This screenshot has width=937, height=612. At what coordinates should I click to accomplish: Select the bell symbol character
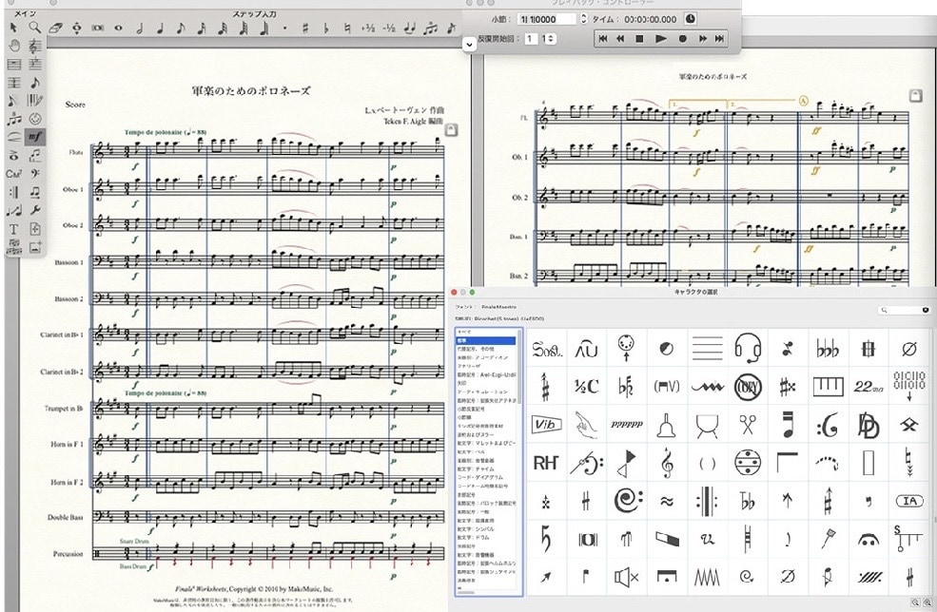[666, 425]
